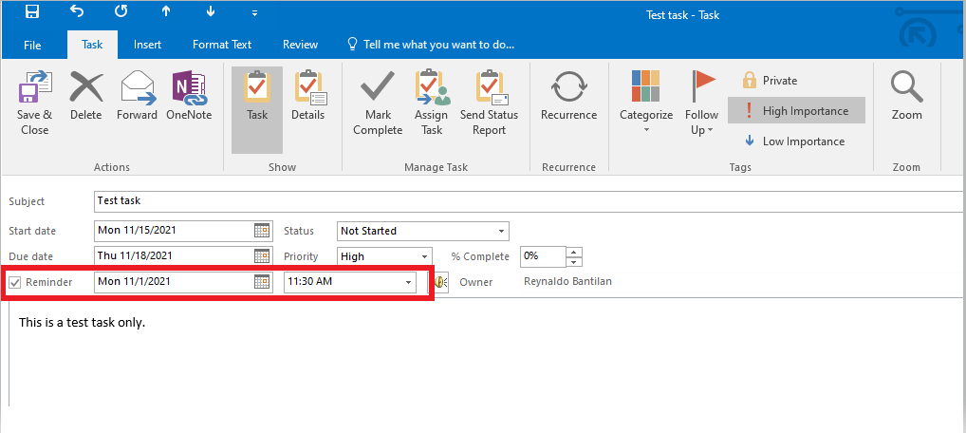Expand the Status dropdown
The height and width of the screenshot is (433, 966).
click(501, 232)
